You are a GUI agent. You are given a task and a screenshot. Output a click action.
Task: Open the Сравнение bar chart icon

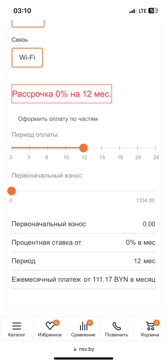click(83, 326)
